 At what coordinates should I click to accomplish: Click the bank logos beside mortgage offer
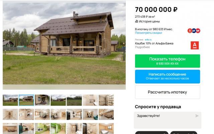click(194, 31)
